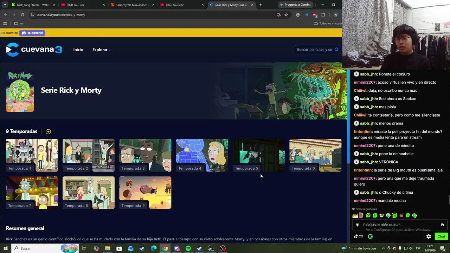Image resolution: width=450 pixels, height=253 pixels.
Task: Click the Inicio menu link
Action: pyautogui.click(x=78, y=50)
